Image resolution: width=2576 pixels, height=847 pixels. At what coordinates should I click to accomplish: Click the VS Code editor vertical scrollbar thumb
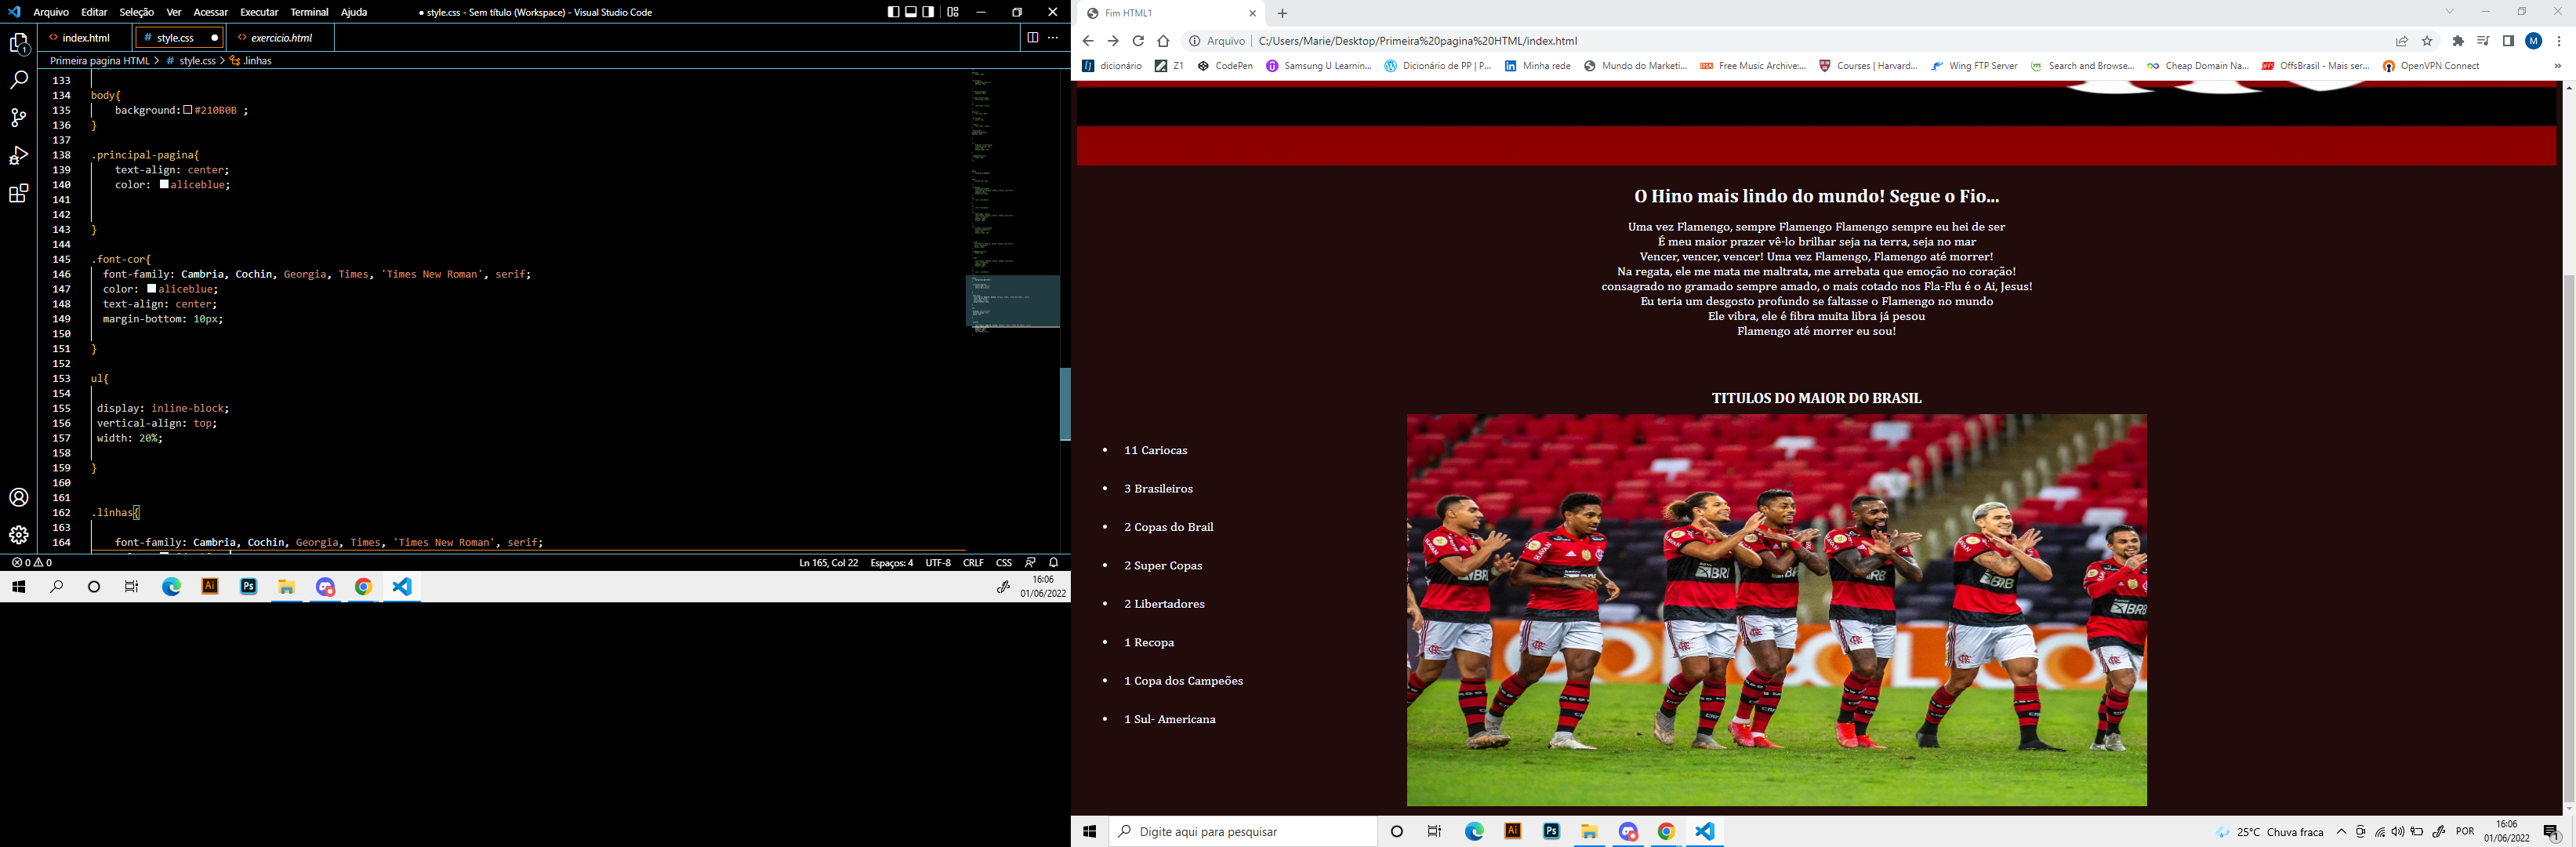1065,404
